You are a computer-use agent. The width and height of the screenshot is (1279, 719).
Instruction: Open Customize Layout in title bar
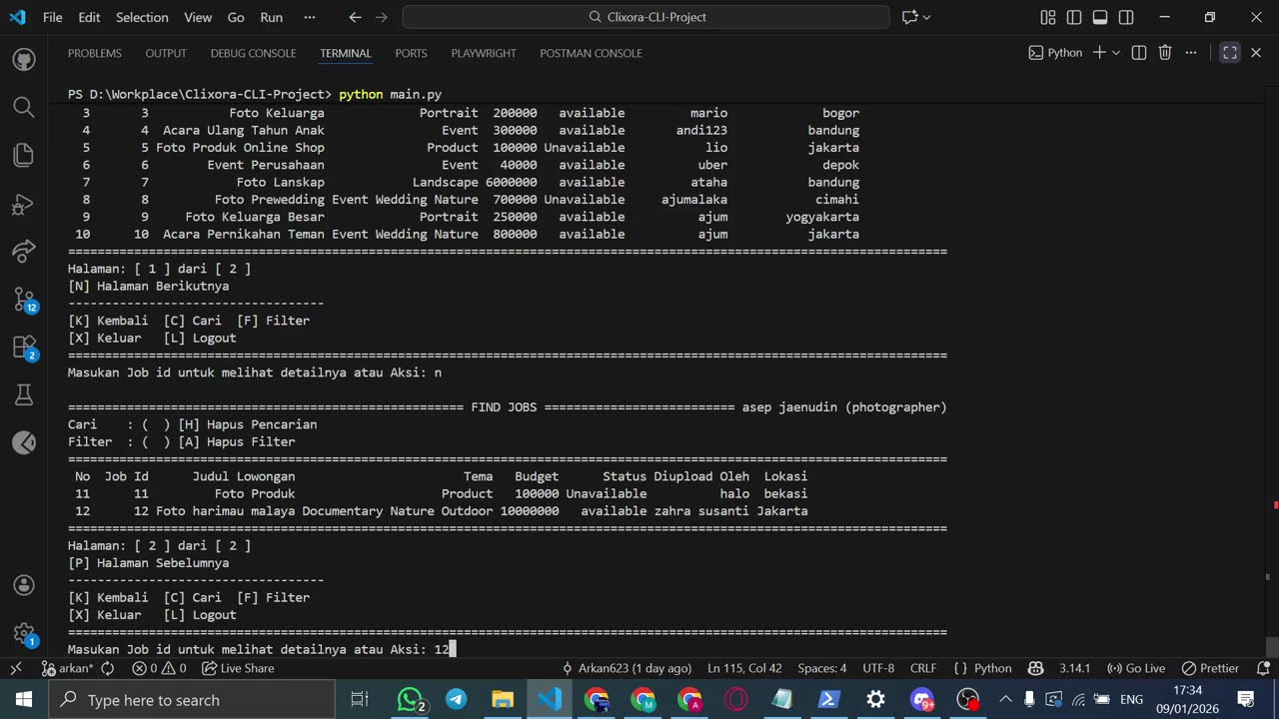pos(1048,17)
